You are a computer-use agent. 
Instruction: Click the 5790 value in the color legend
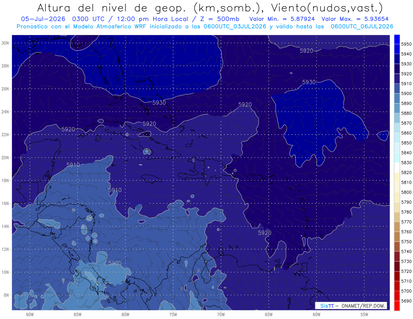[406, 202]
